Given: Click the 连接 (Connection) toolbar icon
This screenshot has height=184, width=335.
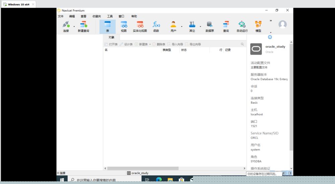Looking at the screenshot, I should tap(66, 26).
